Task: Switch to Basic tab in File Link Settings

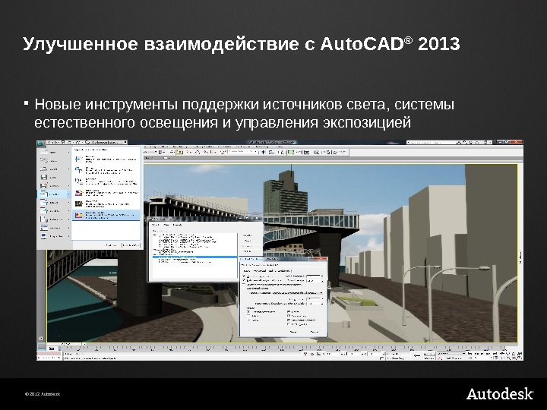Action: (247, 270)
